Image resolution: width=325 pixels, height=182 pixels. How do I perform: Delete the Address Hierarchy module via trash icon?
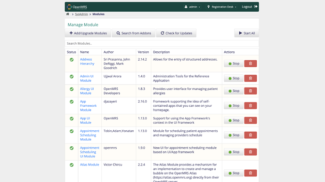coord(251,63)
